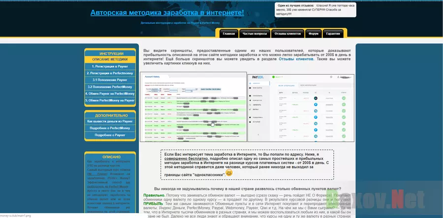Open 'разбогатеть на Perfect Money' link in ОПИСАНО box
This screenshot has width=443, height=218.
pos(108,187)
